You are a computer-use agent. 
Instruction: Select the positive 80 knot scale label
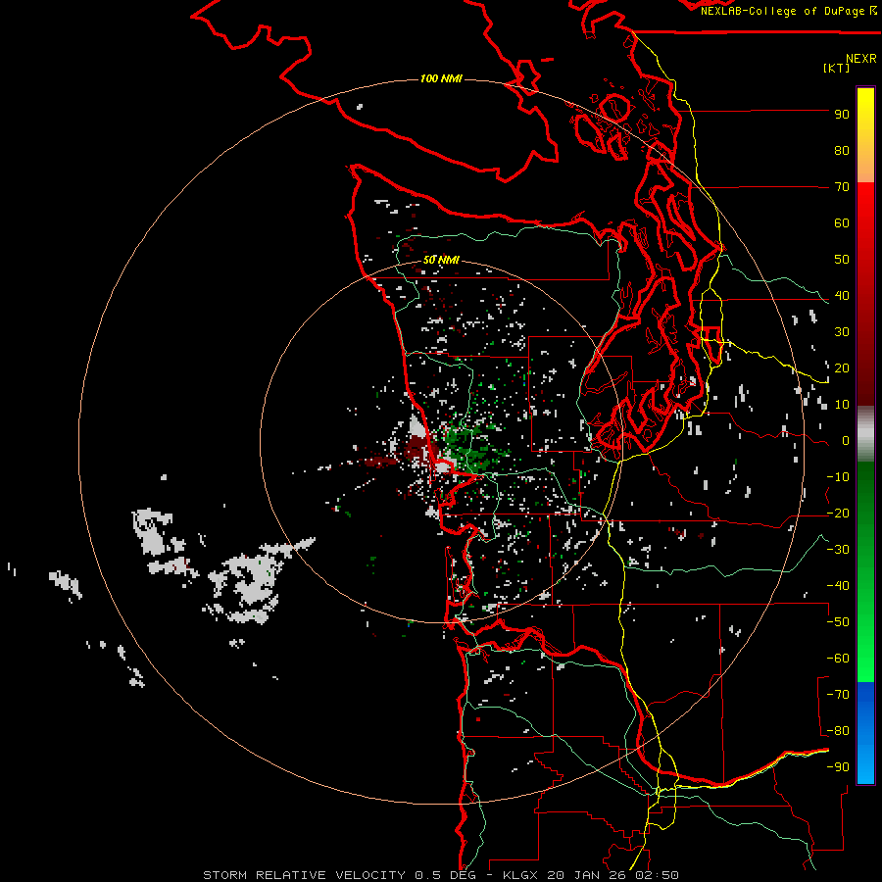pos(842,151)
